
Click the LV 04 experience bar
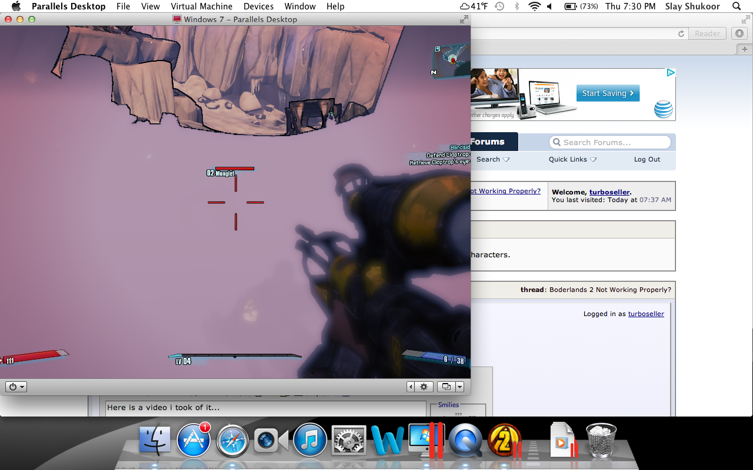[235, 355]
